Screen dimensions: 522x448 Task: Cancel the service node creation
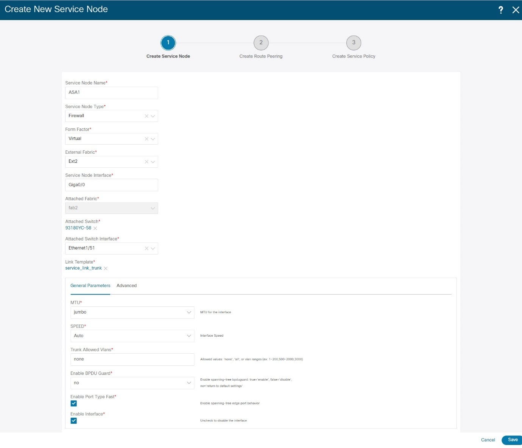click(x=488, y=440)
